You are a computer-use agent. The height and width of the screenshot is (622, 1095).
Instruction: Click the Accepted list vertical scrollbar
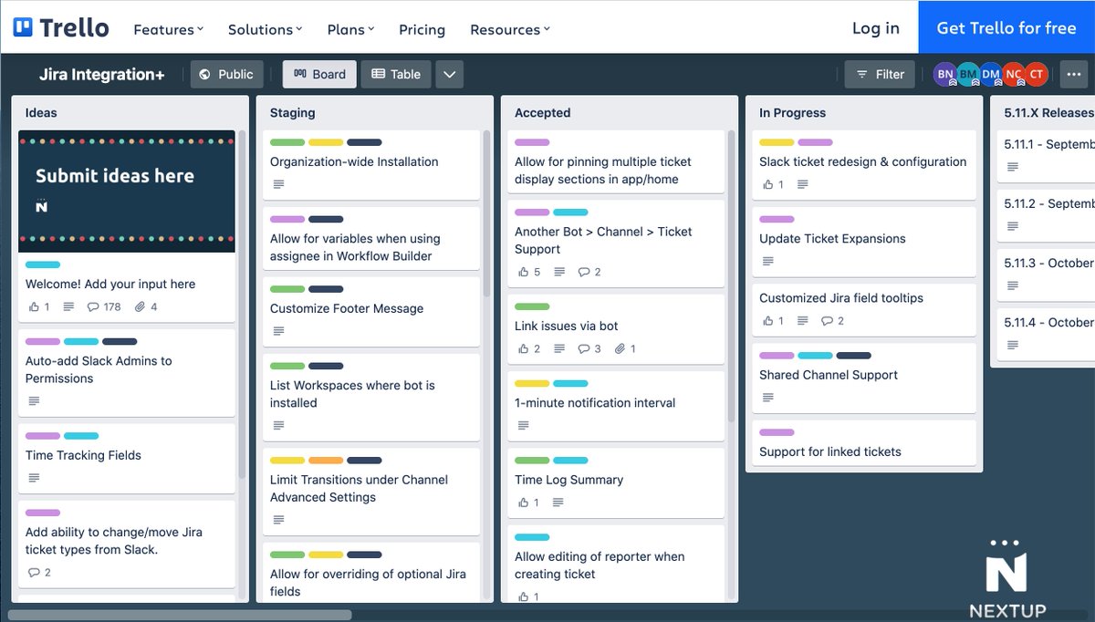[x=731, y=278]
